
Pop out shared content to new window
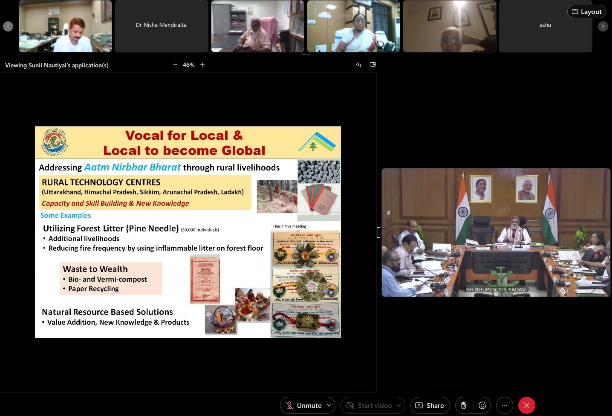[x=373, y=65]
